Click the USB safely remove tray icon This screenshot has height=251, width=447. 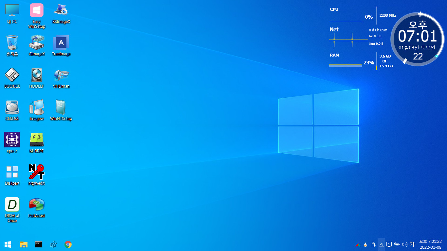(373, 244)
